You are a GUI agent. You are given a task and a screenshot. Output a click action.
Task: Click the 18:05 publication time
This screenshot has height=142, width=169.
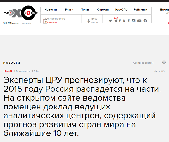(x=8, y=71)
